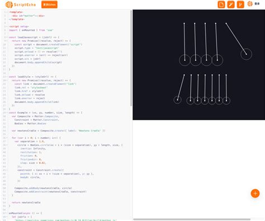Collapse the script setup block at line 5
This screenshot has width=265, height=221.
coord(7,26)
